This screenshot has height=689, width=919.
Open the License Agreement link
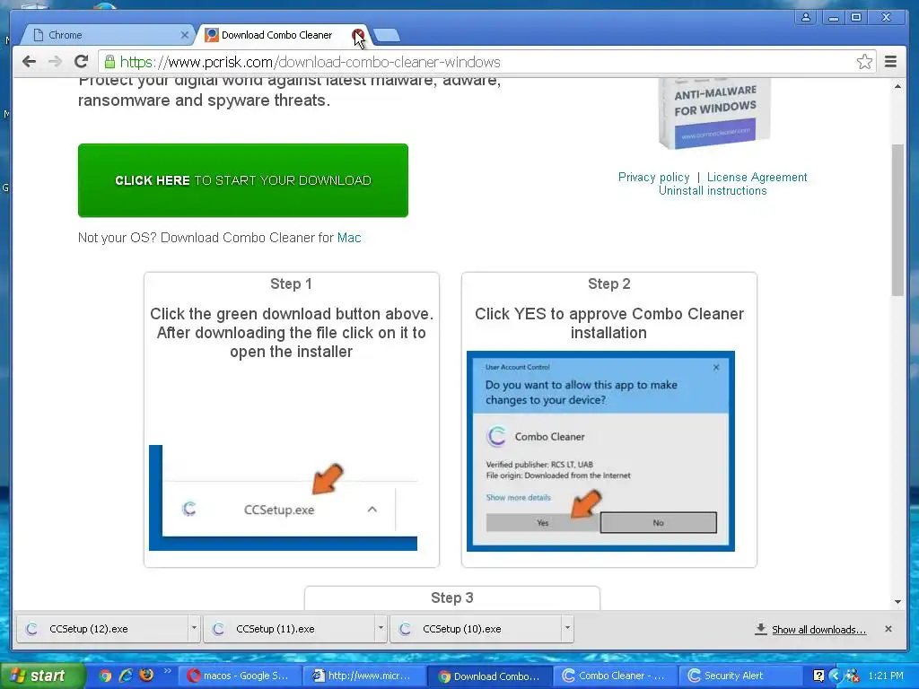click(x=757, y=177)
